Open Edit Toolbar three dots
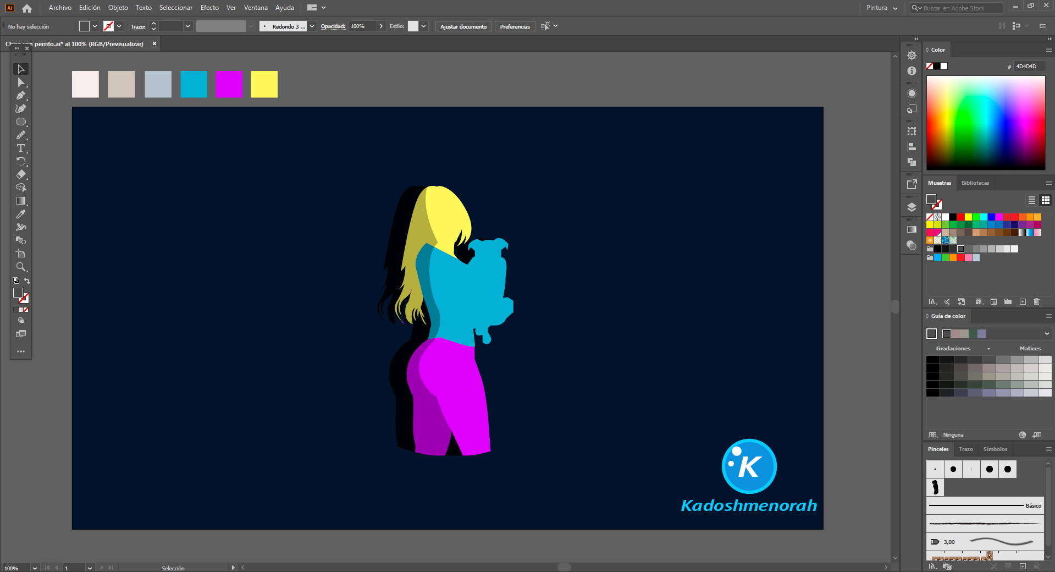Viewport: 1055px width, 572px height. 21,351
